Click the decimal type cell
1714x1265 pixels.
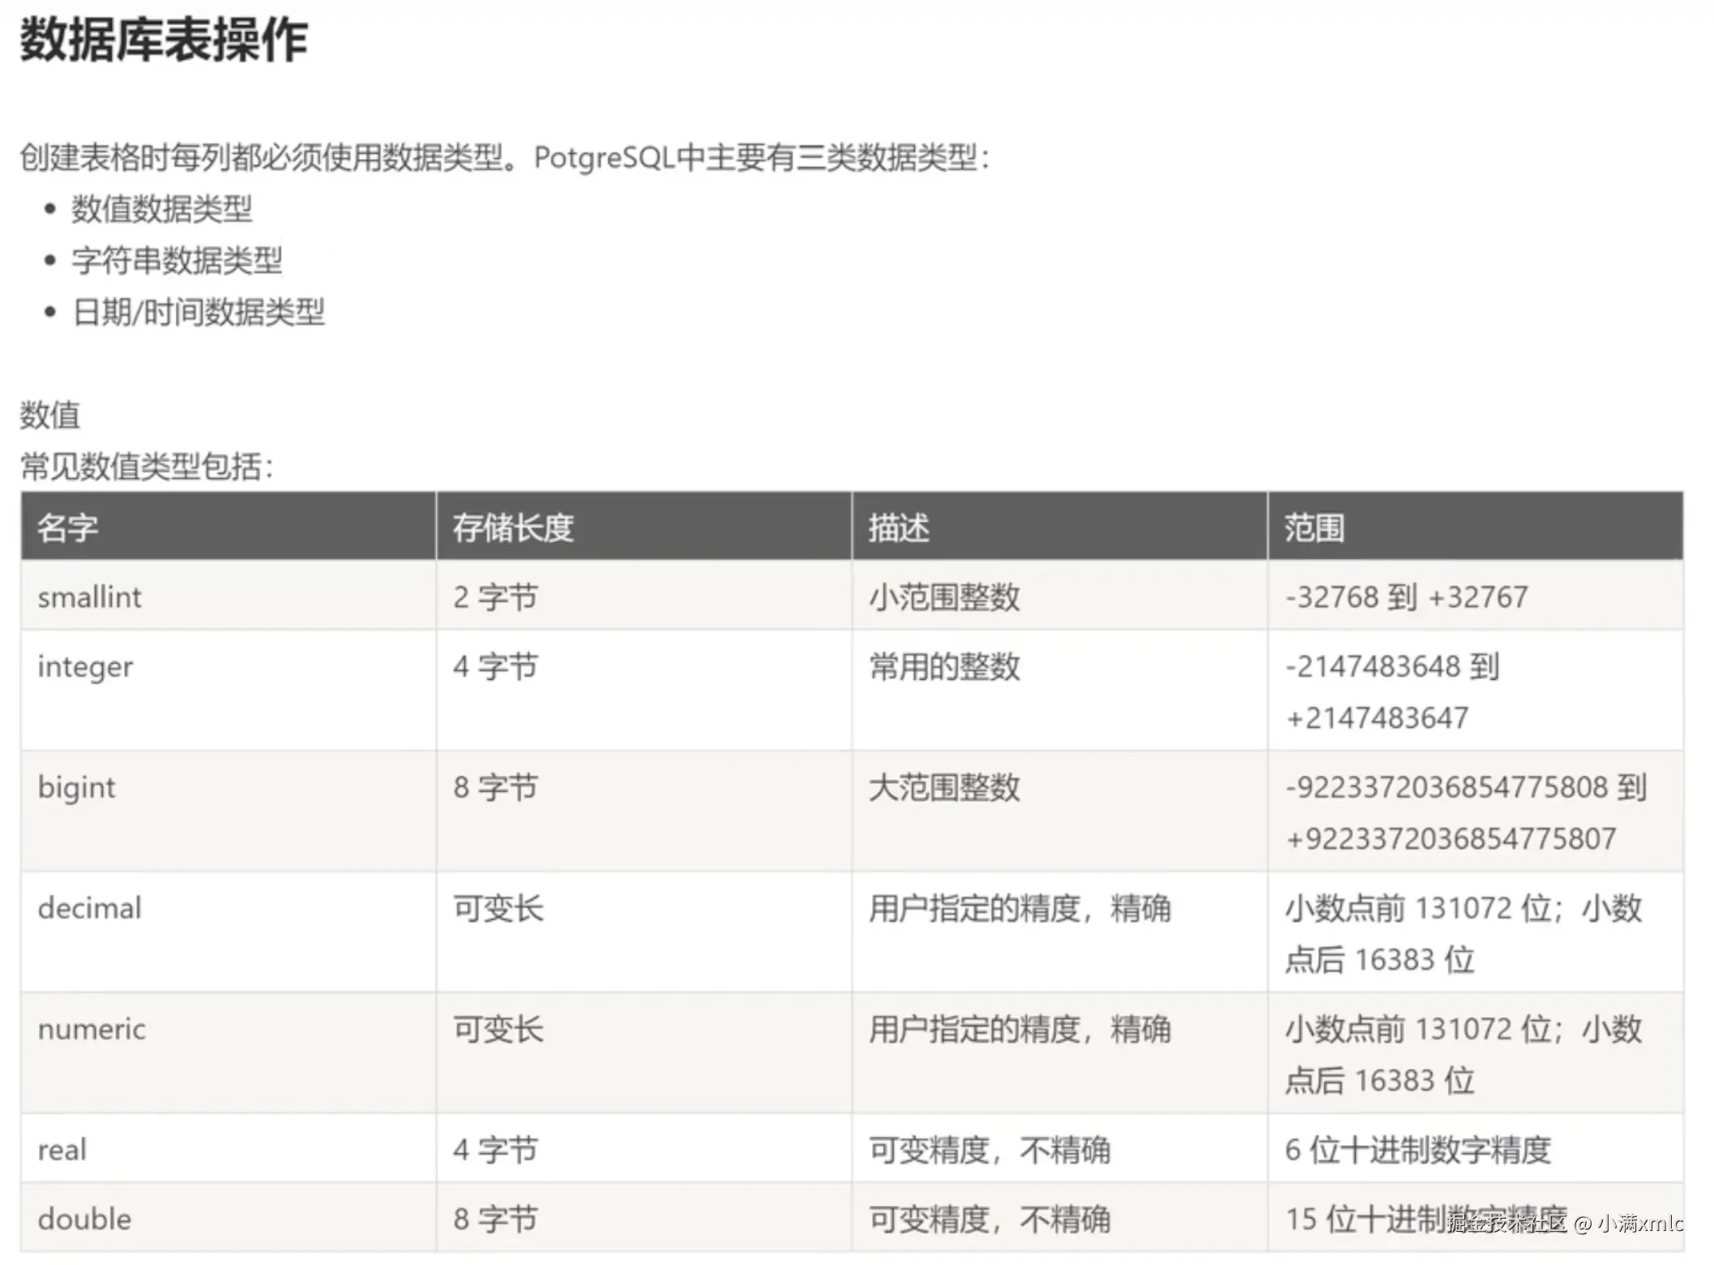tap(89, 908)
